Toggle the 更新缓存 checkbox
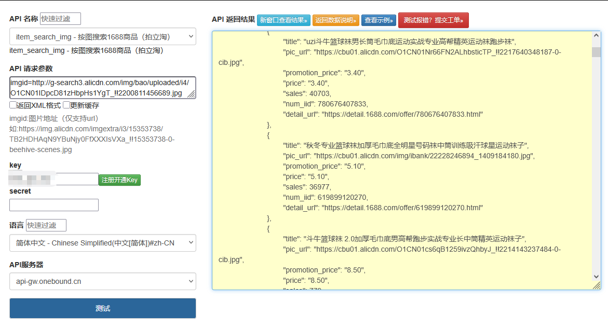 (66, 105)
